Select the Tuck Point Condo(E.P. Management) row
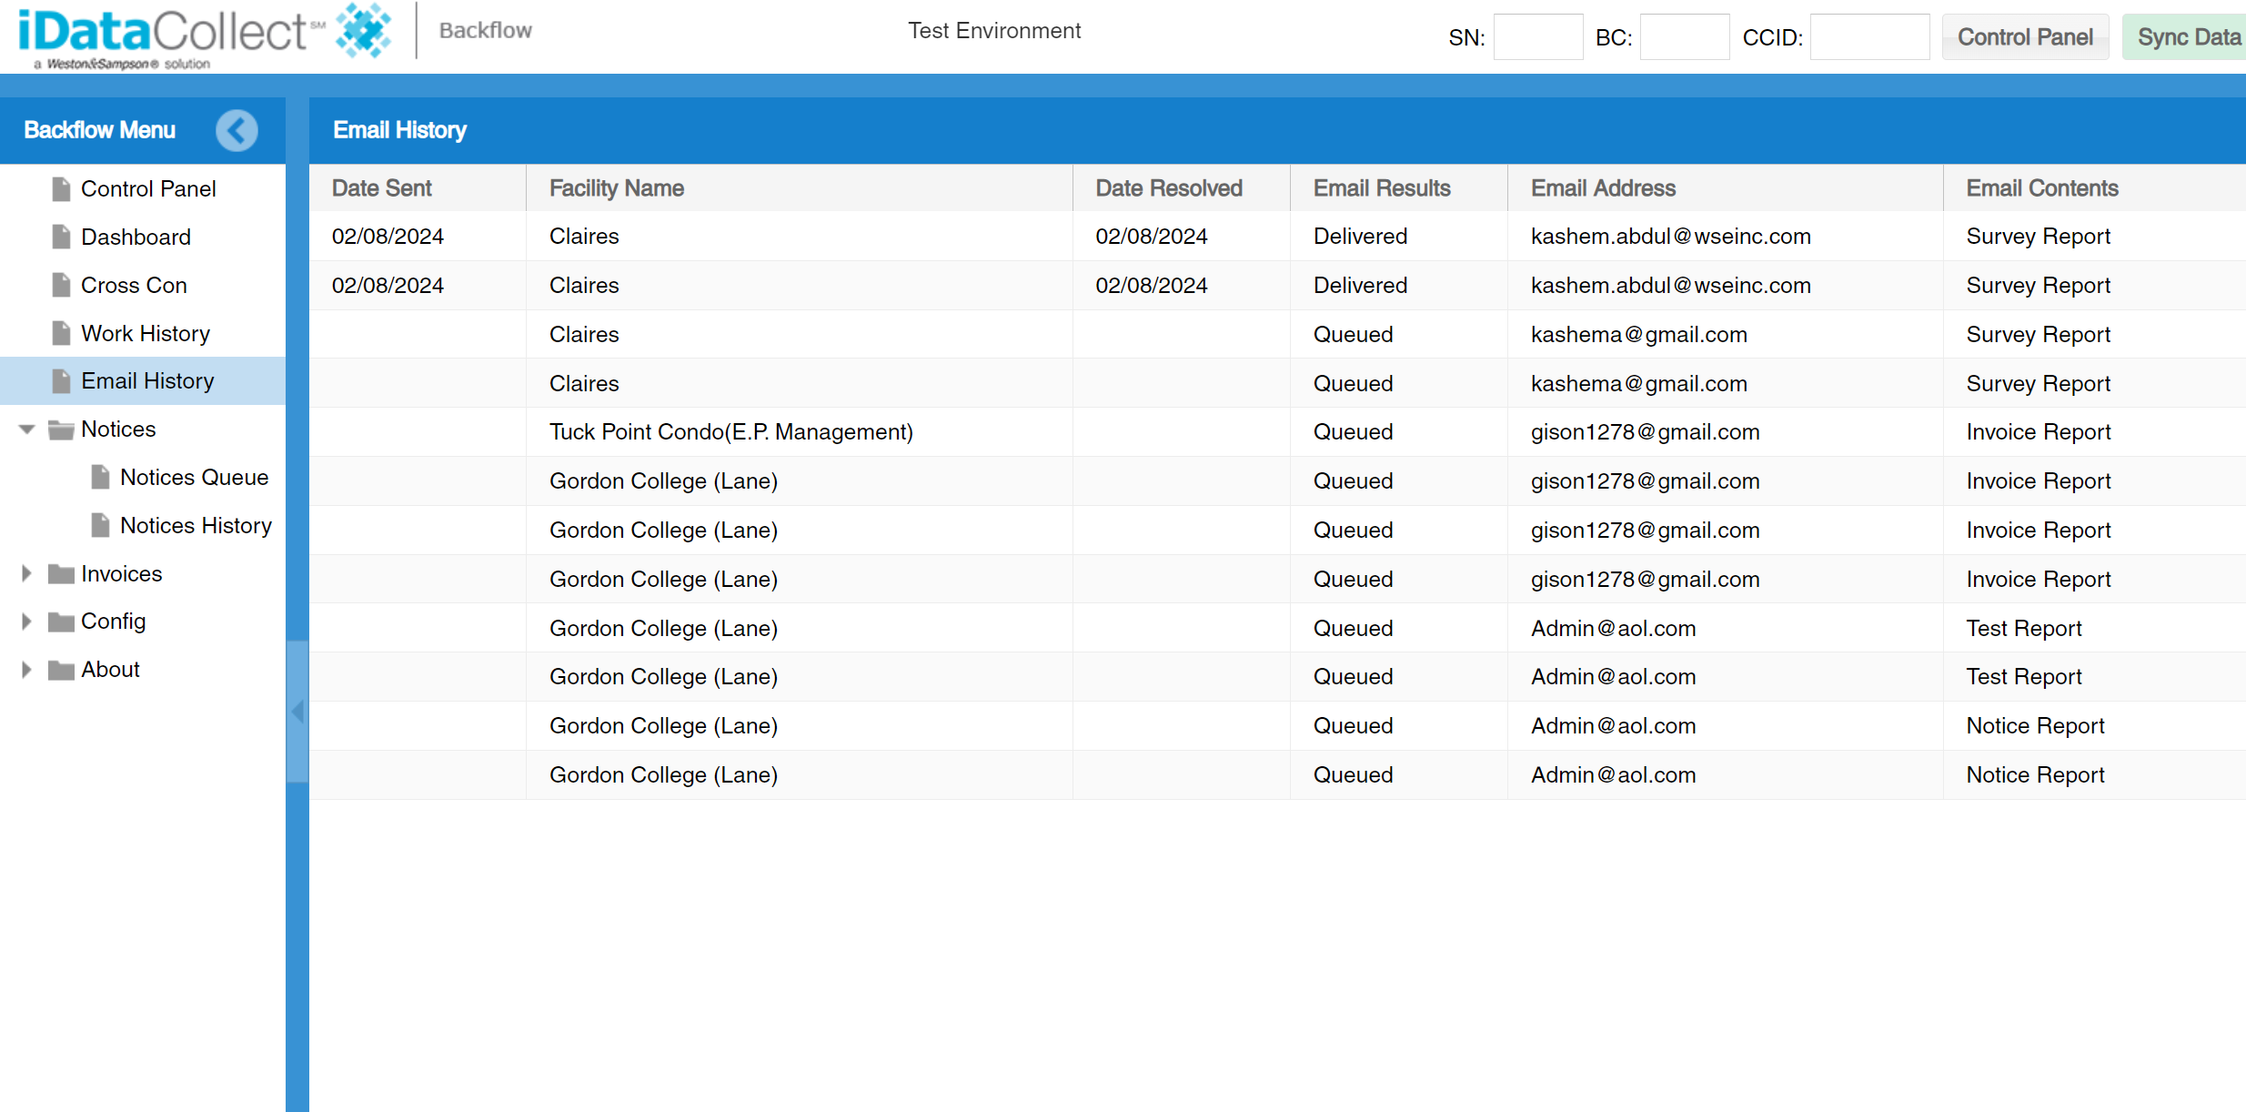 (x=1277, y=432)
